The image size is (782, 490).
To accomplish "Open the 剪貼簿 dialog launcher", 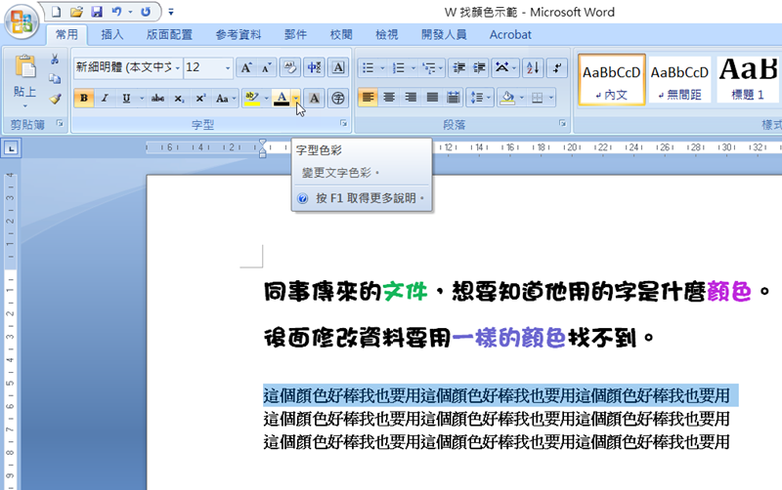I will pos(60,124).
